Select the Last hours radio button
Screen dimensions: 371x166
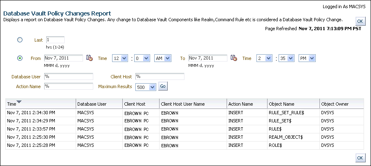[20, 40]
